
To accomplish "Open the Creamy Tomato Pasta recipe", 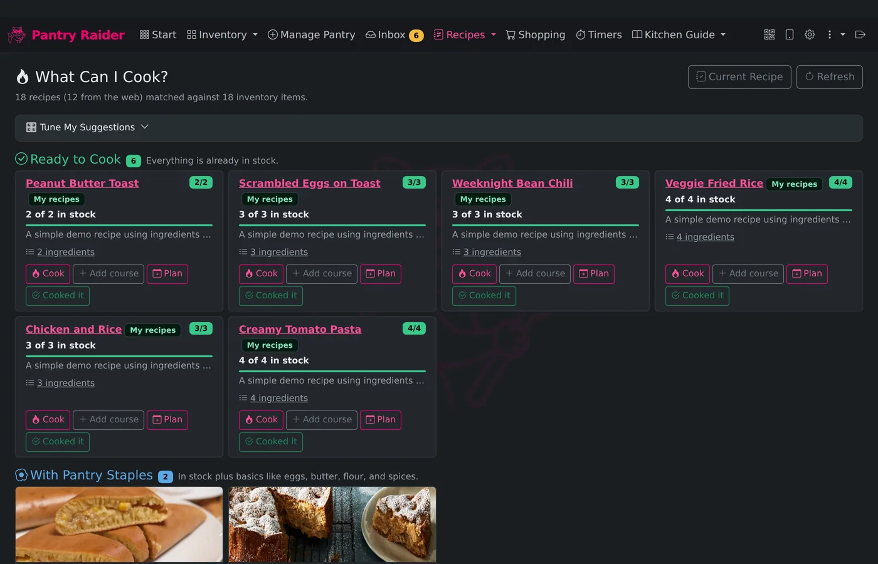I will pos(300,329).
